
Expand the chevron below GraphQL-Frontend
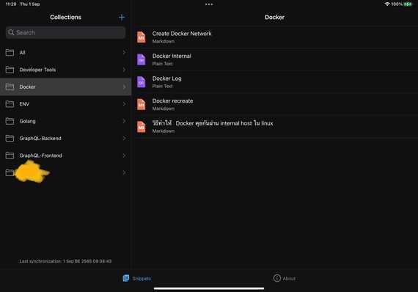pos(124,172)
